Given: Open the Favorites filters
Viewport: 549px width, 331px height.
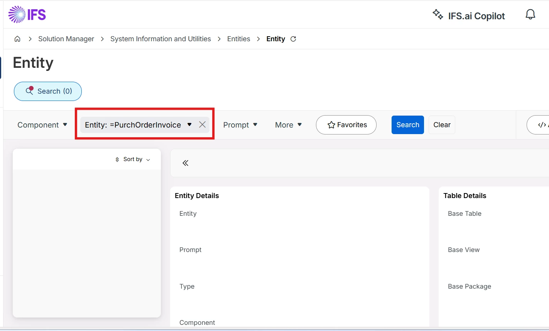Looking at the screenshot, I should pyautogui.click(x=346, y=125).
